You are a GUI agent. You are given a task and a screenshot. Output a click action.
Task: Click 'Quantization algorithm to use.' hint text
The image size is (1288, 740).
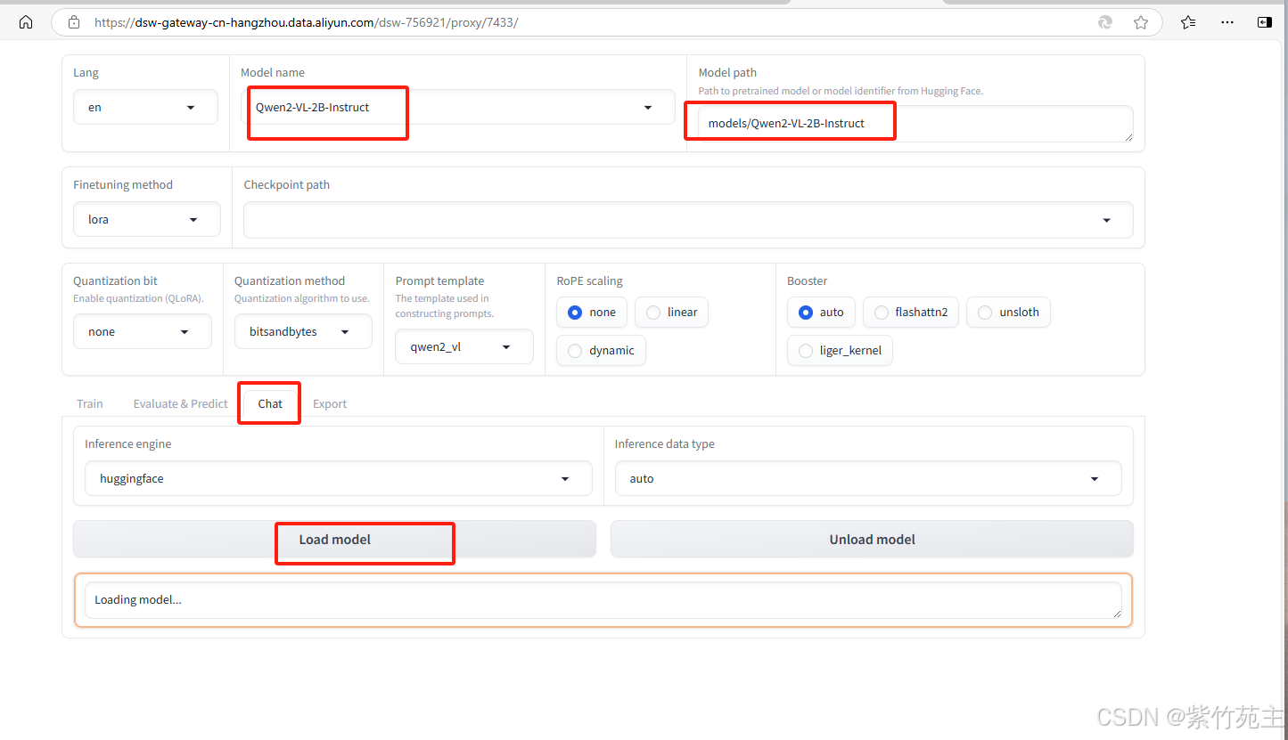pos(302,298)
